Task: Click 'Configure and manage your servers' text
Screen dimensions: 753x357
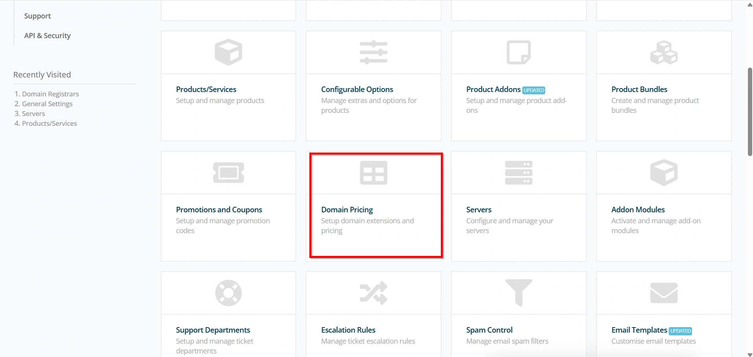Action: point(510,226)
